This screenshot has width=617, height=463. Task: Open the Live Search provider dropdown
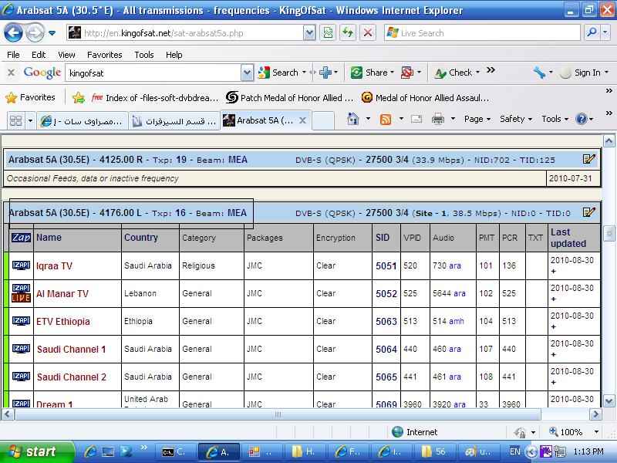605,32
